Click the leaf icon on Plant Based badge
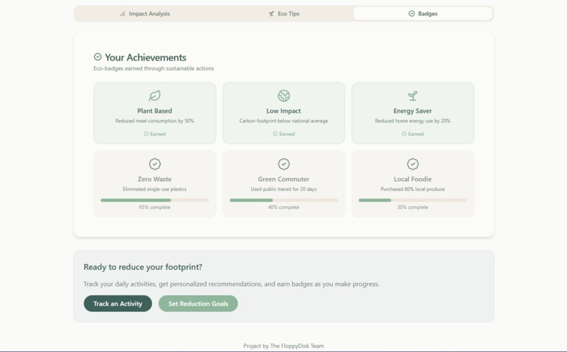The width and height of the screenshot is (567, 352). (155, 96)
